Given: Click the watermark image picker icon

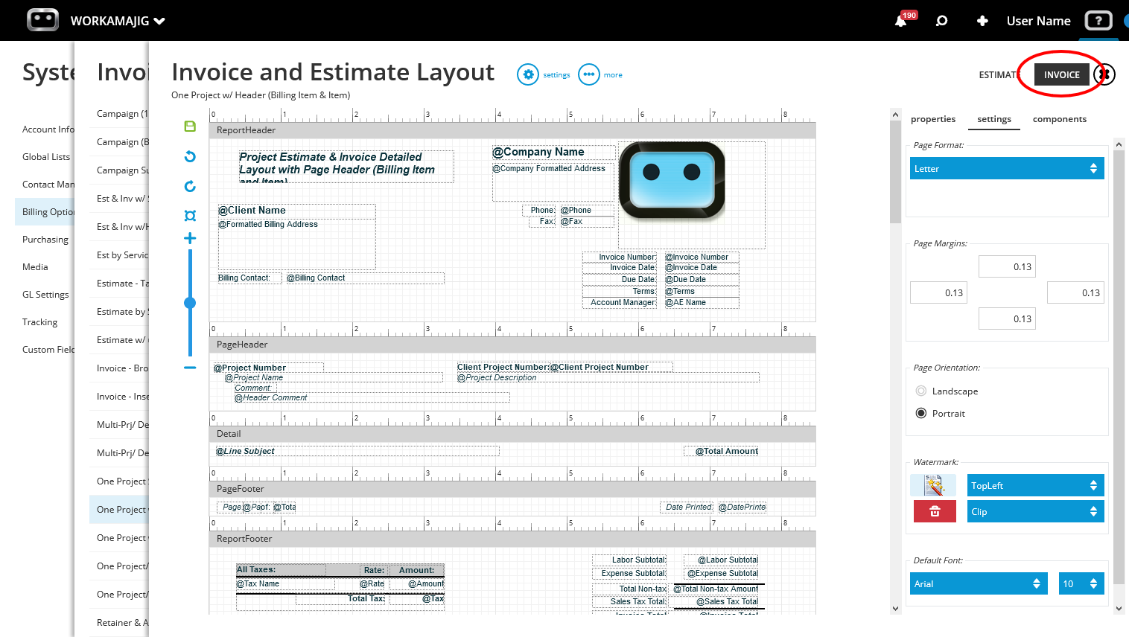Looking at the screenshot, I should tap(933, 485).
